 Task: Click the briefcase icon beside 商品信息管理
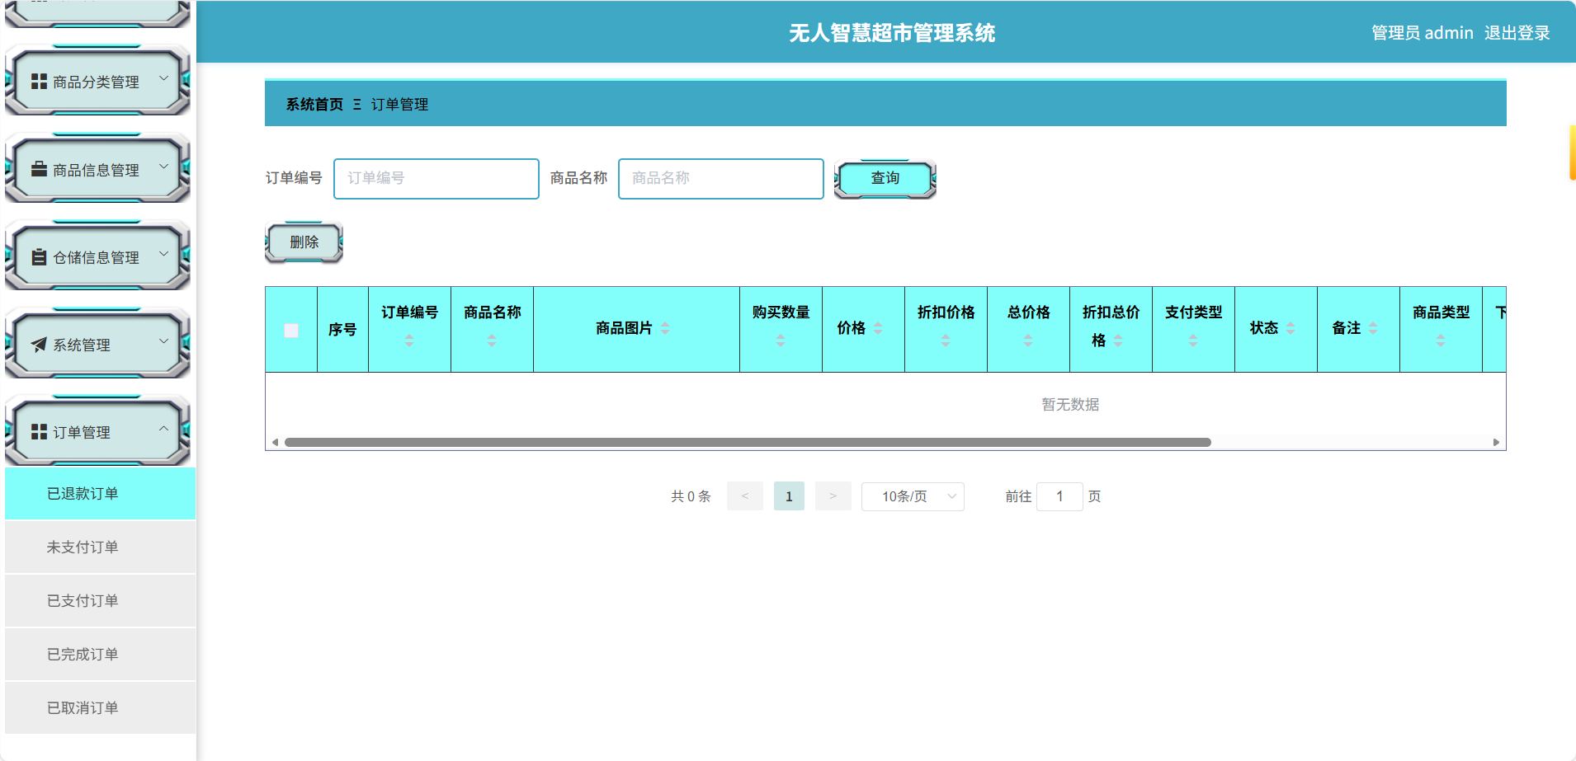39,169
